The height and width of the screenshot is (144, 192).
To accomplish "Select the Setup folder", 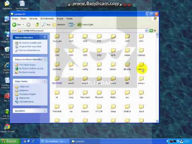I will tap(113, 108).
